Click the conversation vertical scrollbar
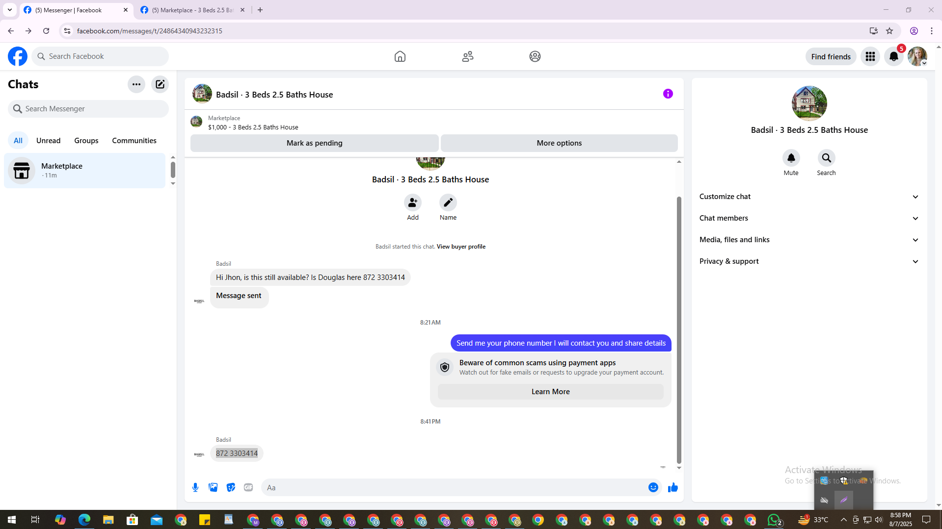Image resolution: width=942 pixels, height=529 pixels. click(x=679, y=329)
